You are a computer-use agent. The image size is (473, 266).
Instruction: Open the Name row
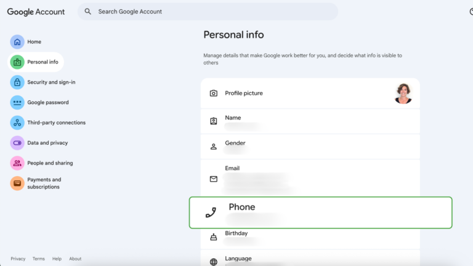click(x=310, y=121)
